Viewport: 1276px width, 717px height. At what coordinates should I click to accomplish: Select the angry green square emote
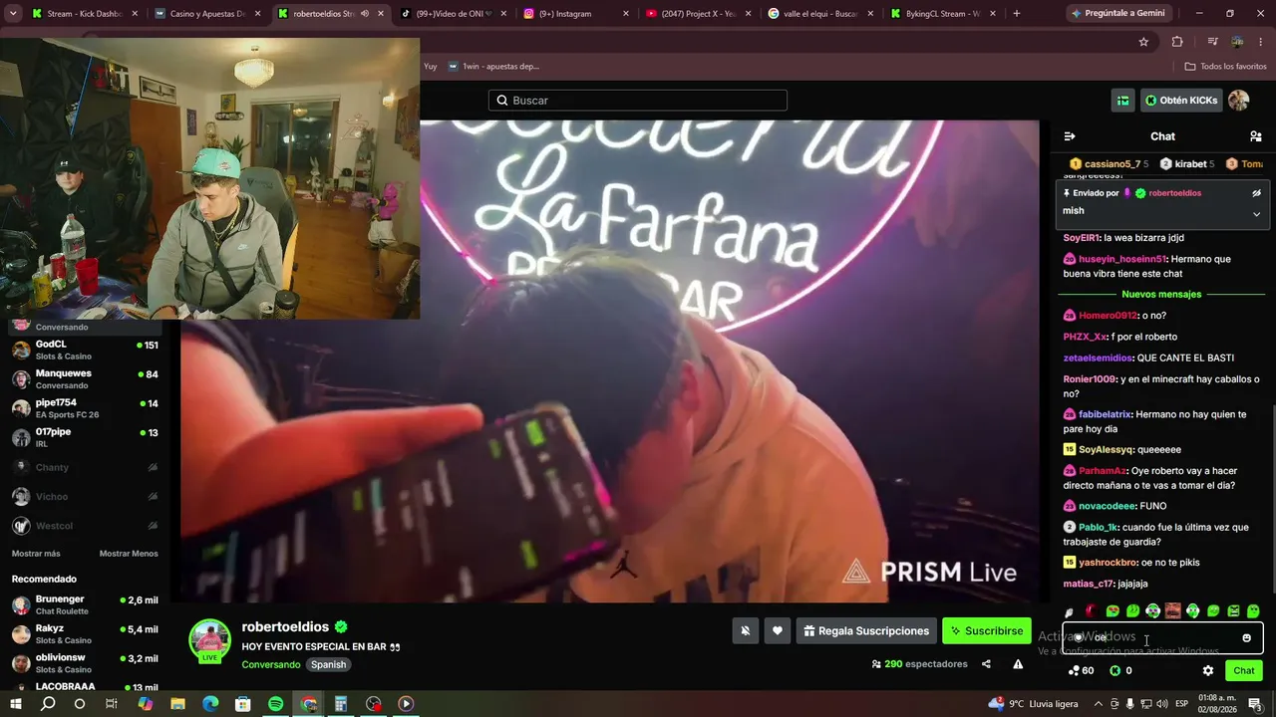[x=1233, y=610]
